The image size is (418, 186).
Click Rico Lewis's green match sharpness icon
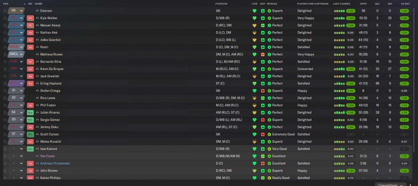click(263, 98)
